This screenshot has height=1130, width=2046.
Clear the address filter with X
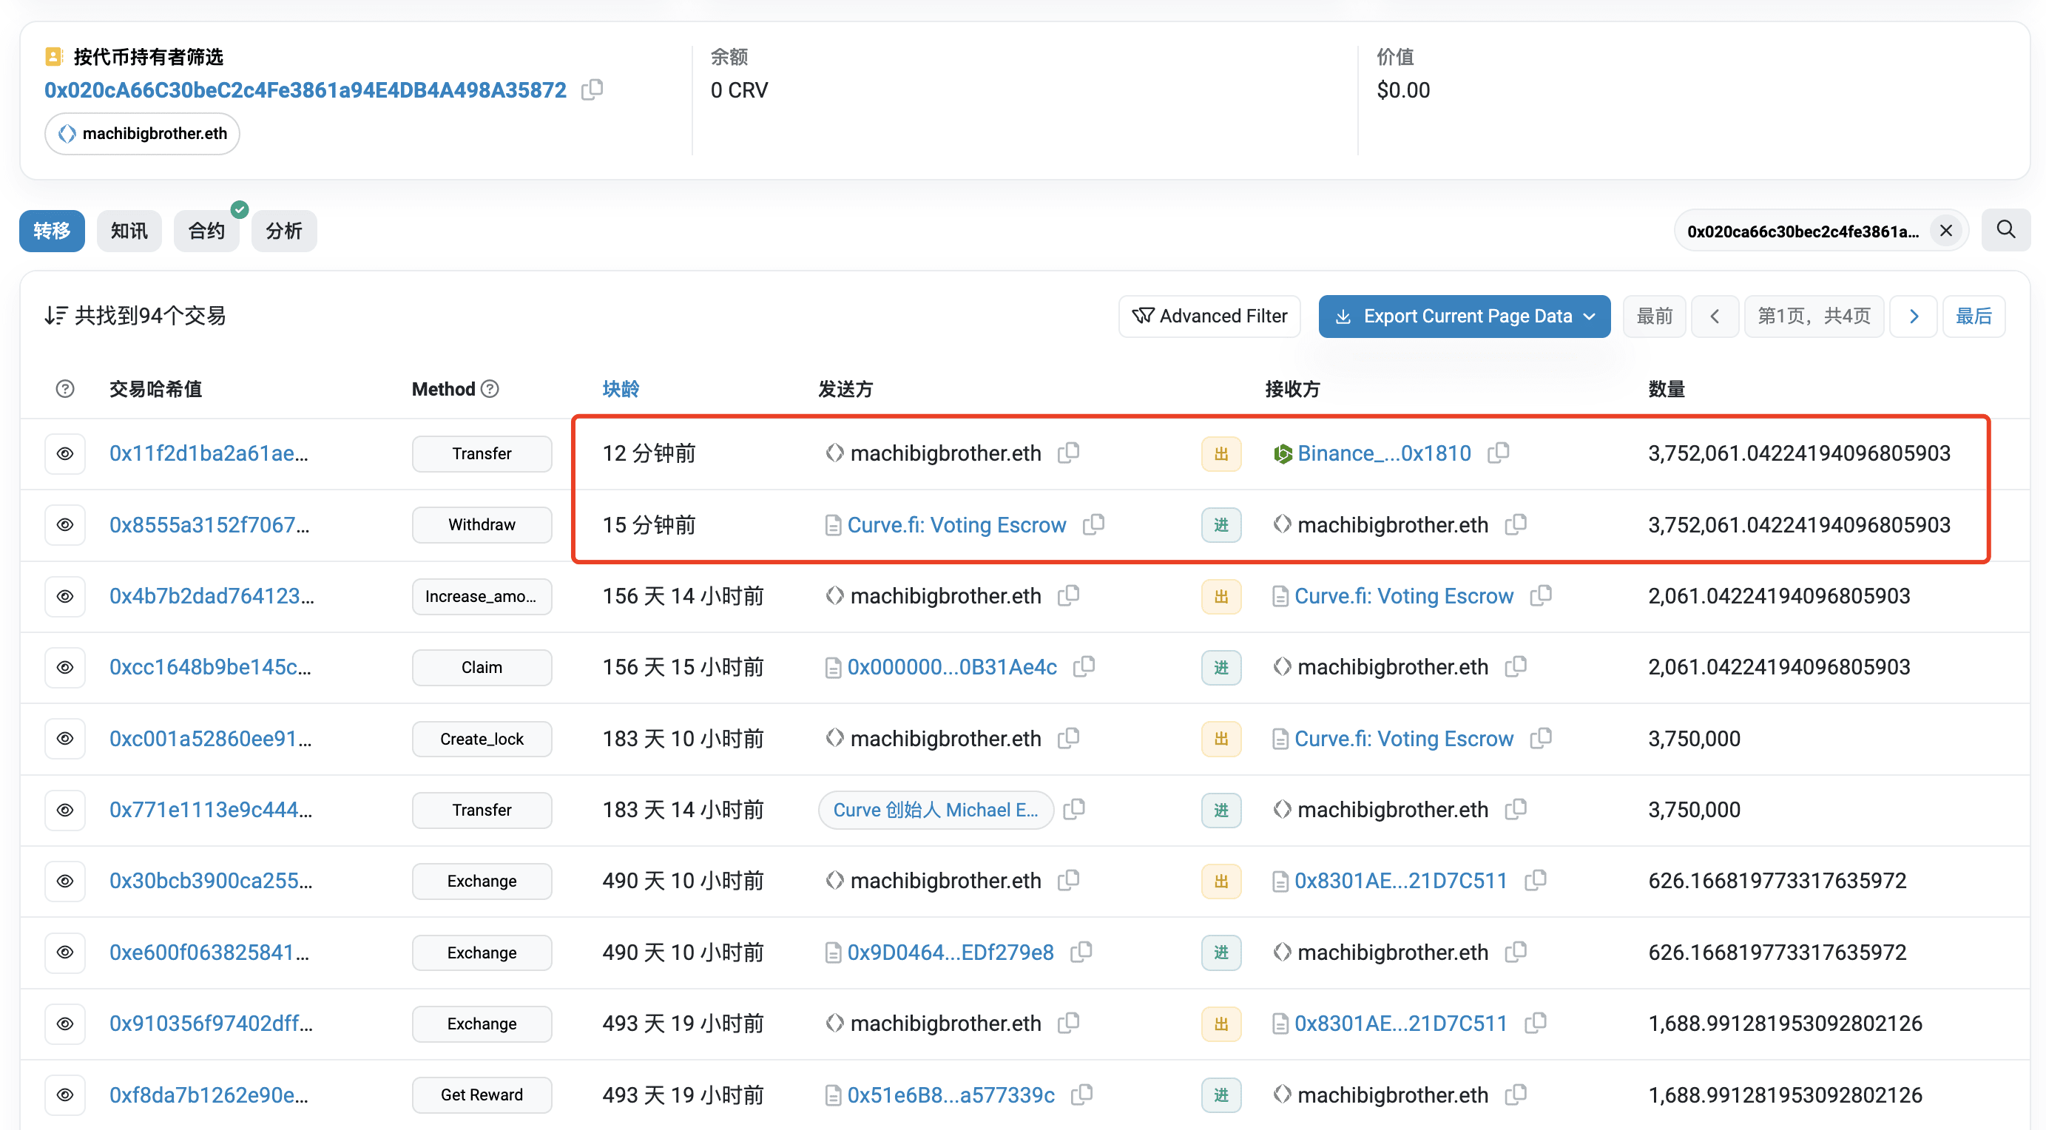tap(1945, 231)
